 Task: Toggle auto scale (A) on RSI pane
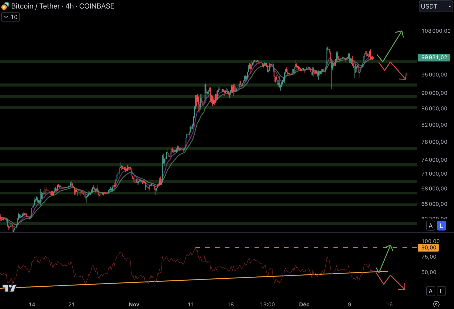[431, 291]
